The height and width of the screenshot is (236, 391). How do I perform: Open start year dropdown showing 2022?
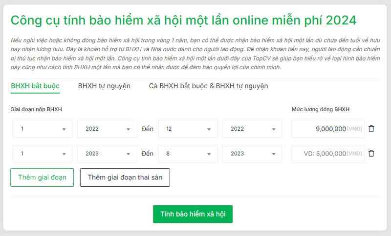(107, 129)
